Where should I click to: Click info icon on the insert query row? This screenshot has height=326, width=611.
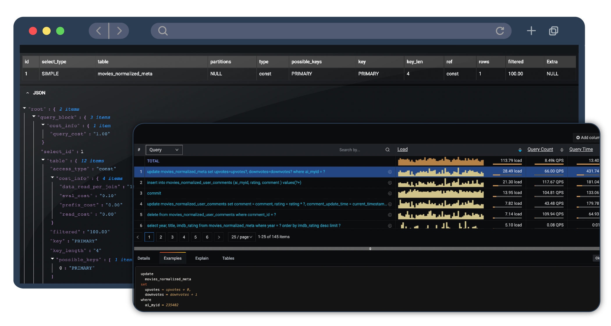click(x=390, y=183)
